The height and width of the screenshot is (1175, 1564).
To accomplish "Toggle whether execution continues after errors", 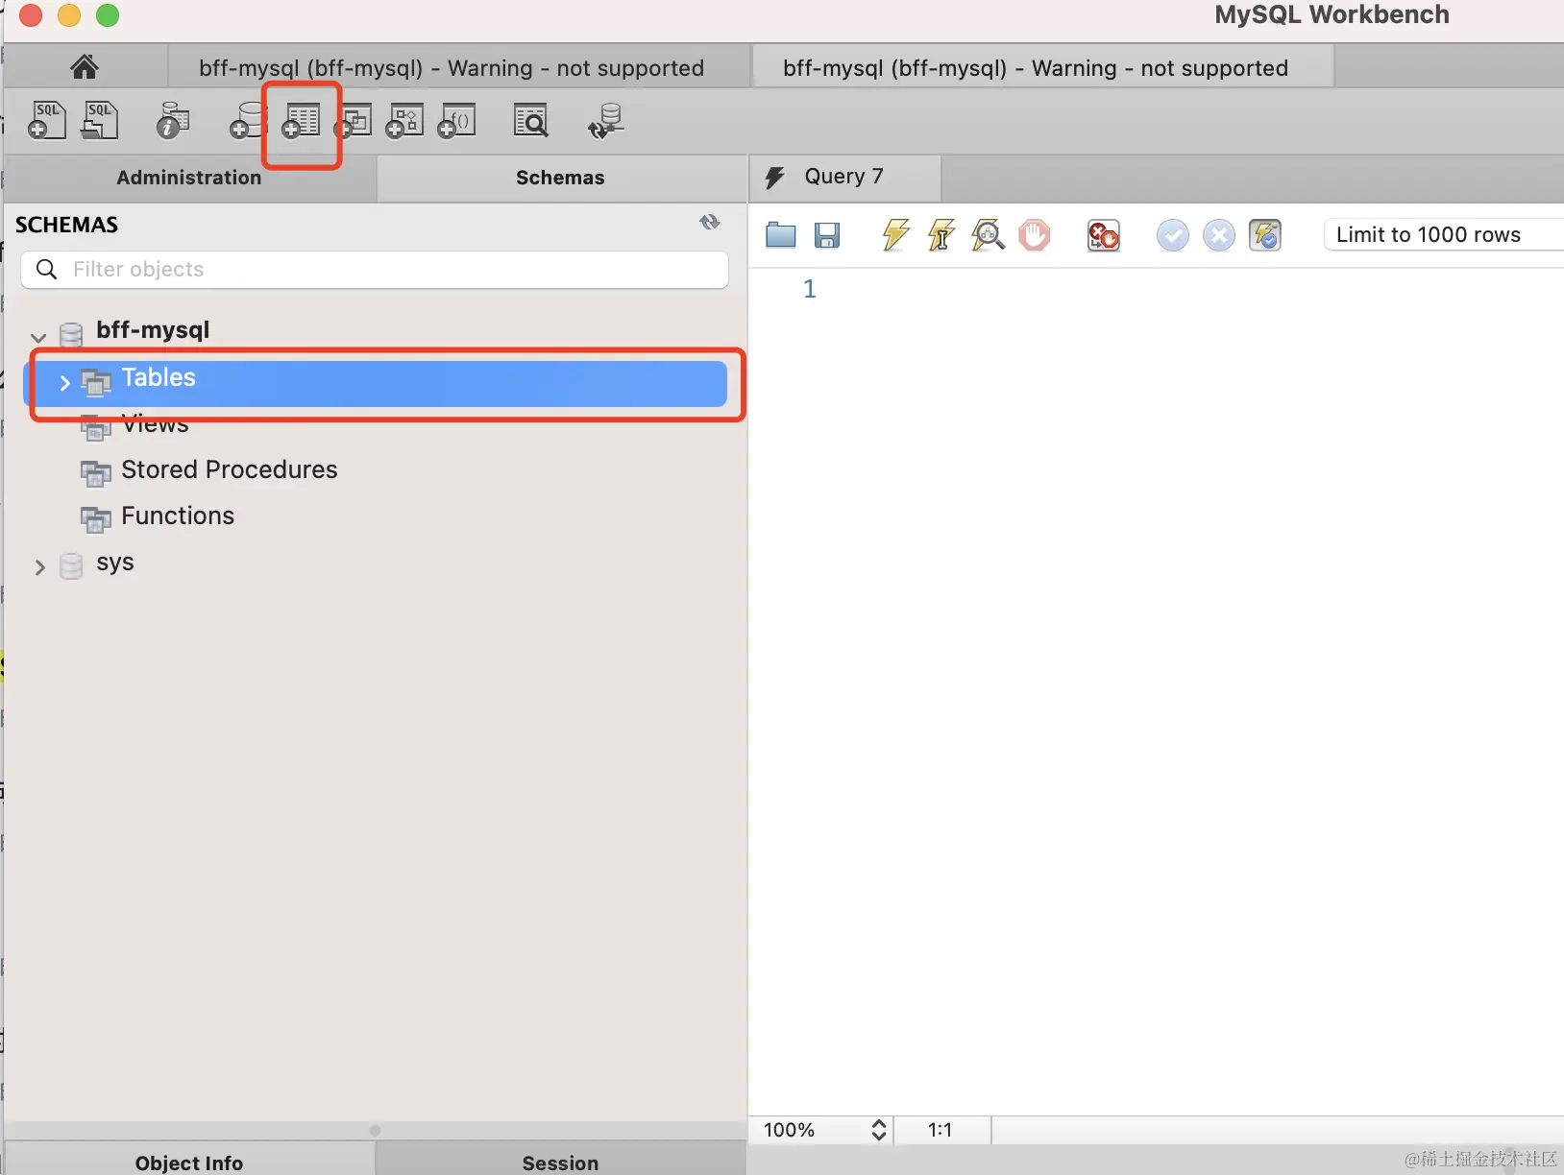I will pyautogui.click(x=1102, y=235).
